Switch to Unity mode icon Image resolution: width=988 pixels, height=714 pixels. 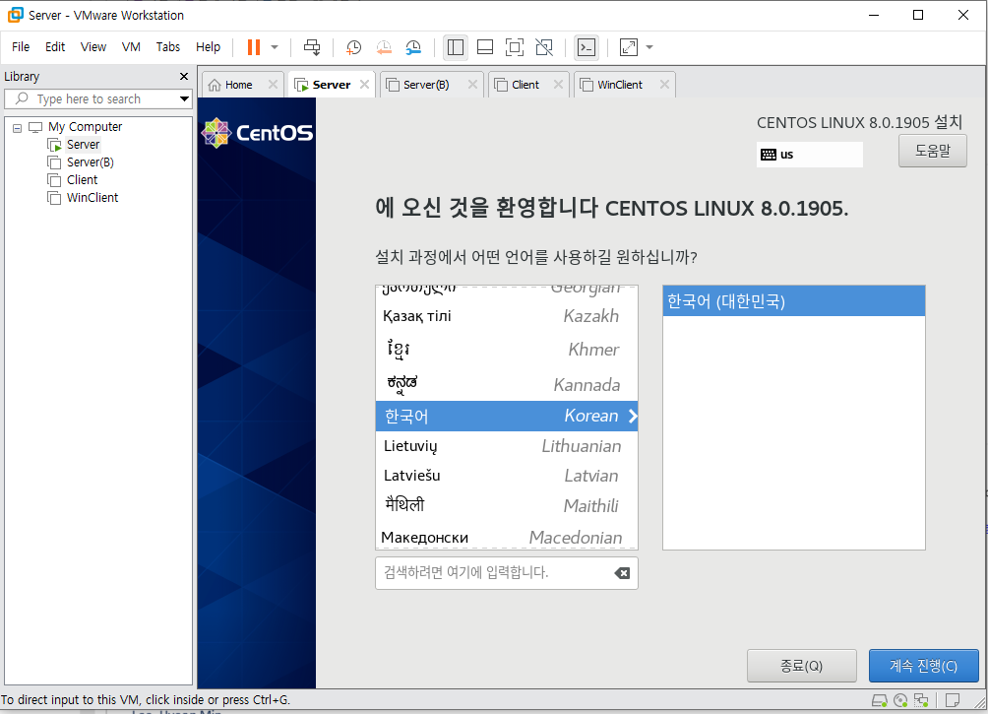click(x=544, y=47)
